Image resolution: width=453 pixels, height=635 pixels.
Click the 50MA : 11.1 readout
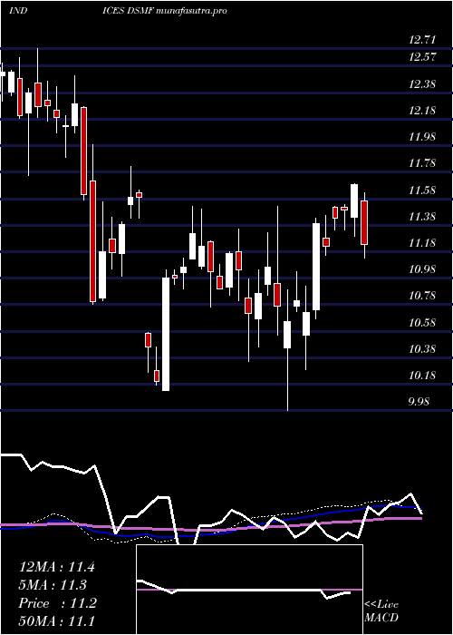[x=57, y=620]
